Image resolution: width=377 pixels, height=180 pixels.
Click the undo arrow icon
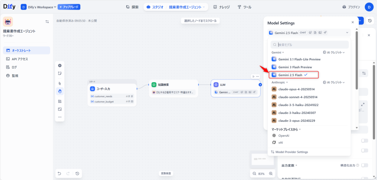click(x=59, y=173)
